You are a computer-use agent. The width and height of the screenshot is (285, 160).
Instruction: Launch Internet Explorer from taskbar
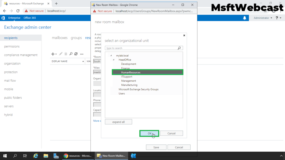36,156
